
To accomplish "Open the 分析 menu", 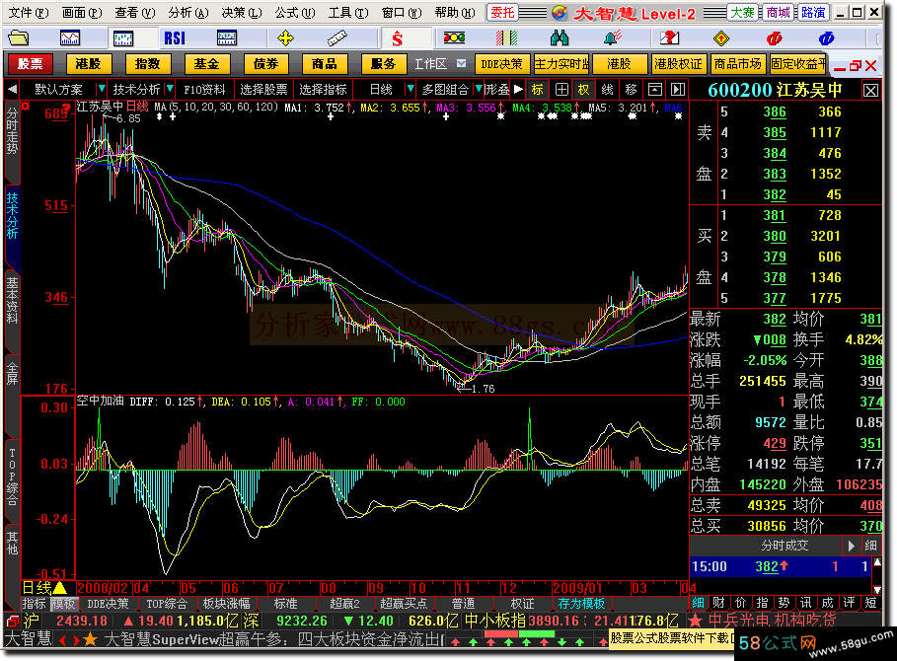I will coord(188,13).
